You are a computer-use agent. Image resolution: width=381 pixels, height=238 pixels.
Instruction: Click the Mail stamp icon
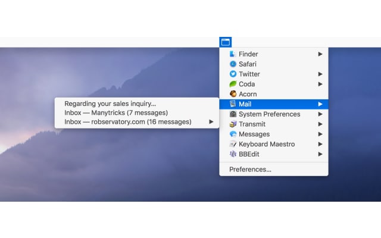pos(233,104)
